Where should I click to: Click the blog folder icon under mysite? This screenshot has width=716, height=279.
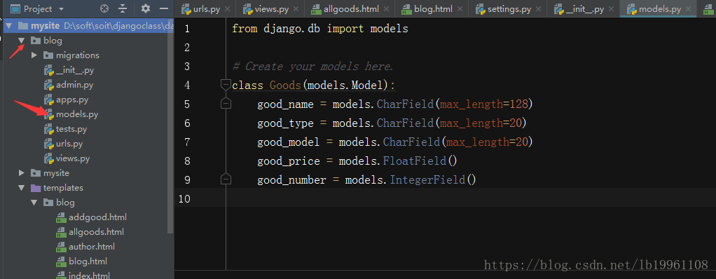35,41
